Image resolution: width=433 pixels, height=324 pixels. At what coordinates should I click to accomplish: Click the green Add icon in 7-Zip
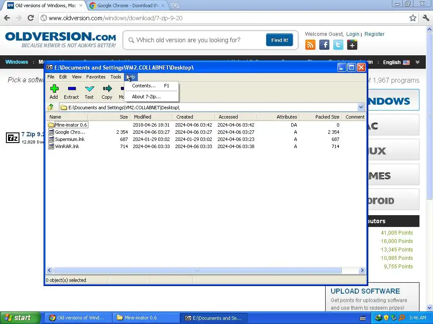pyautogui.click(x=54, y=89)
